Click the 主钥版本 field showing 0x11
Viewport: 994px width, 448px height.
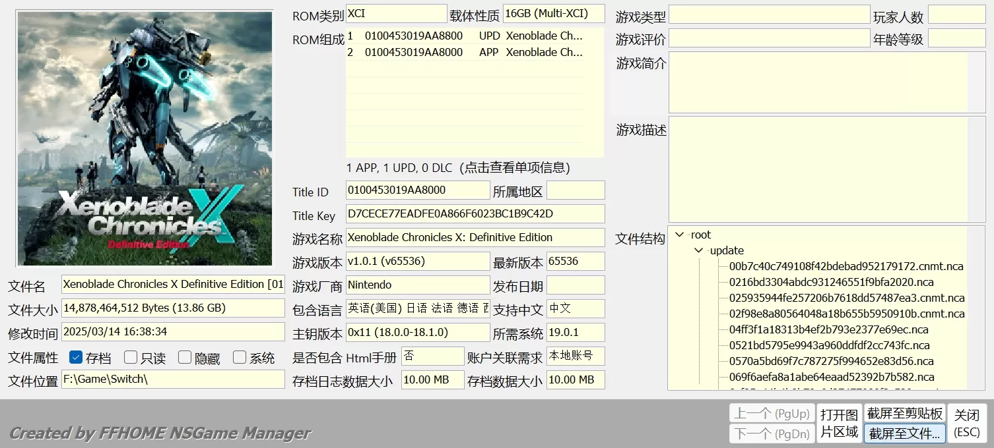(418, 333)
